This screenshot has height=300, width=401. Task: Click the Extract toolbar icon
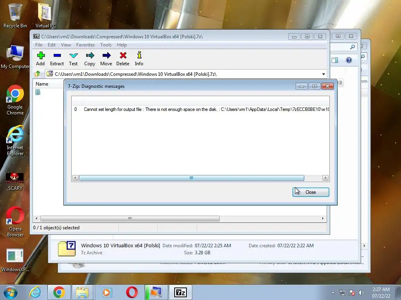tap(57, 59)
